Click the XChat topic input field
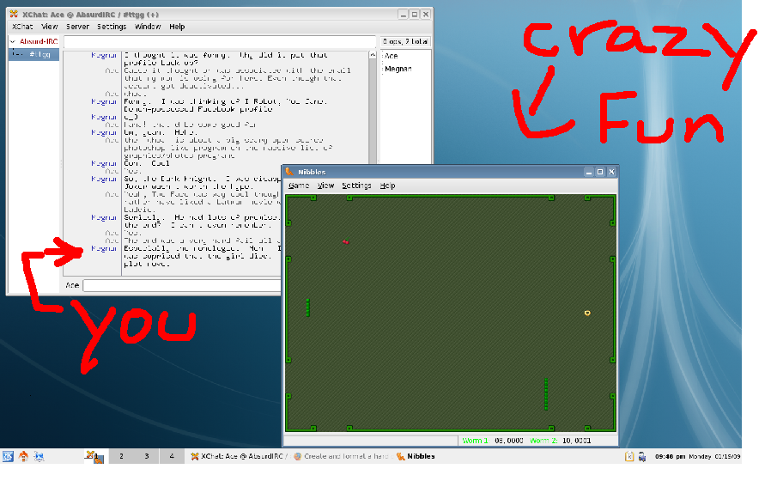The image size is (771, 481). 220,42
